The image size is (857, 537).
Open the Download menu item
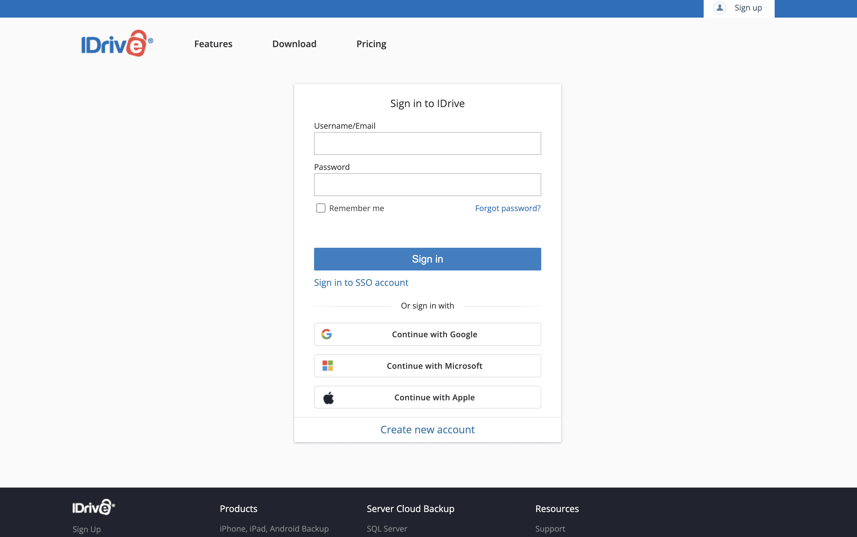click(x=294, y=44)
